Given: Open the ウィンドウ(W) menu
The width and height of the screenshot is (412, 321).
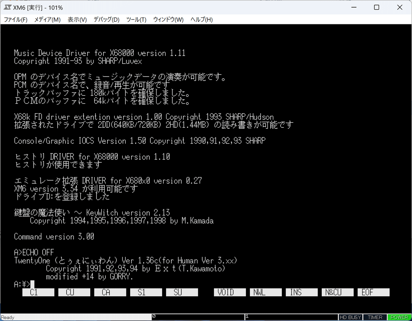Looking at the screenshot, I should (x=168, y=20).
